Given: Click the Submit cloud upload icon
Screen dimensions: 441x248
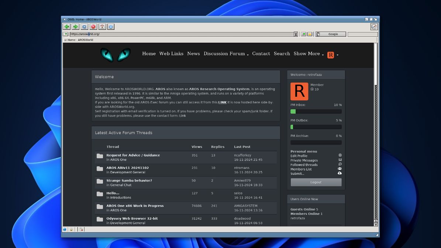Looking at the screenshot, I should [340, 173].
